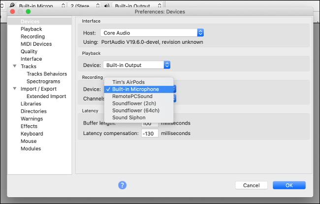Open the Playback Device dropdown
The height and width of the screenshot is (204, 320).
pyautogui.click(x=136, y=65)
